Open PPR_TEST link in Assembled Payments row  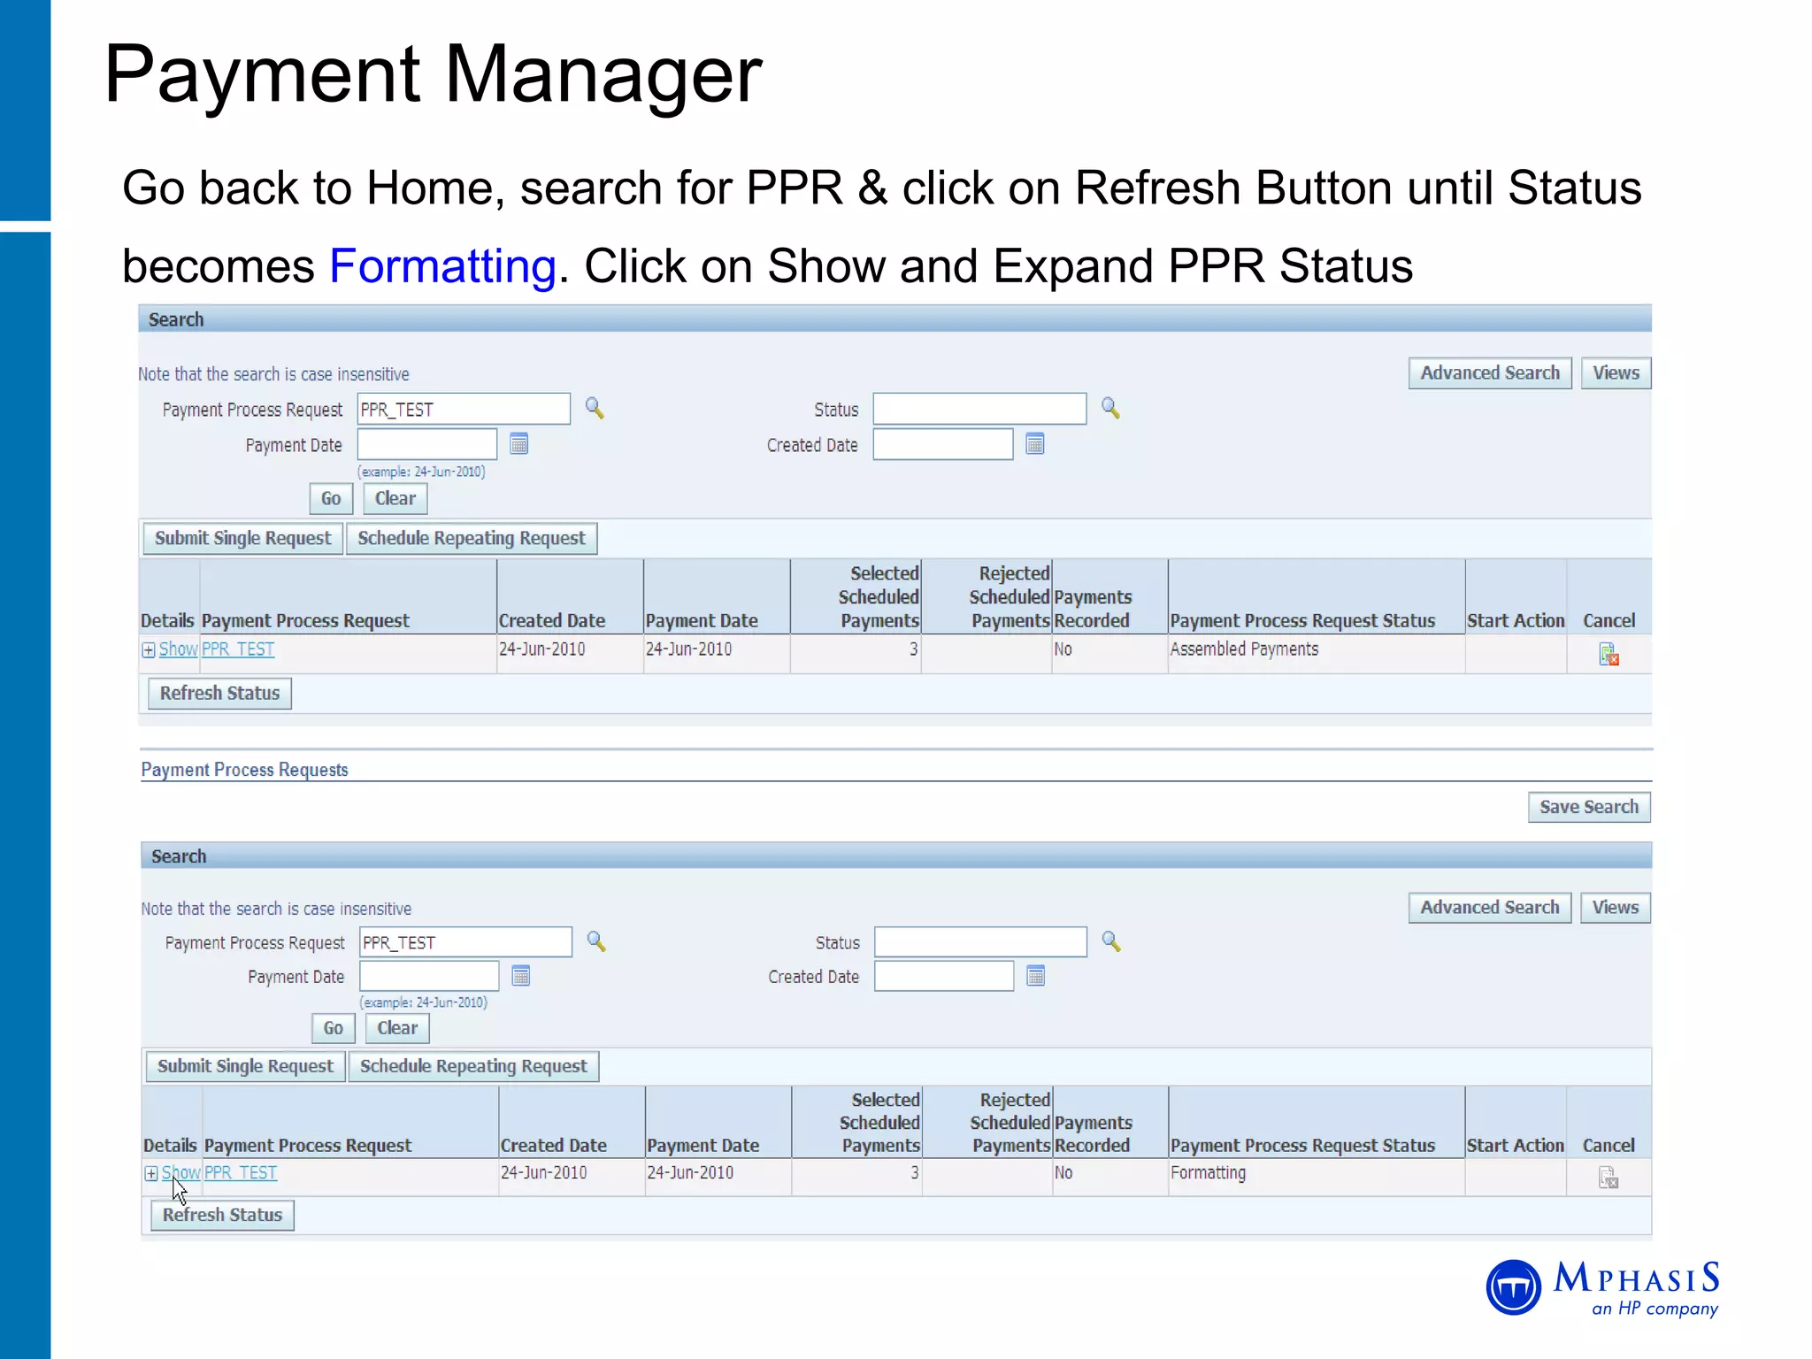238,649
